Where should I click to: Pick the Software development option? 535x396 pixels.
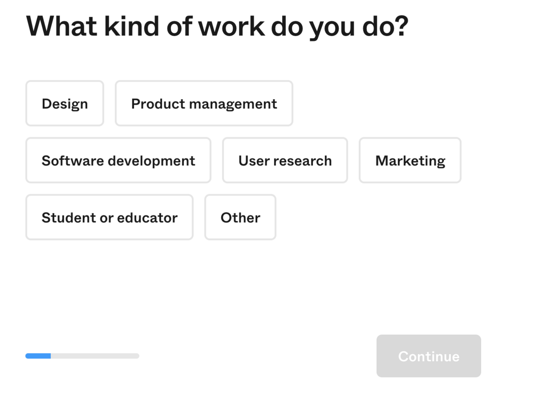(x=118, y=160)
